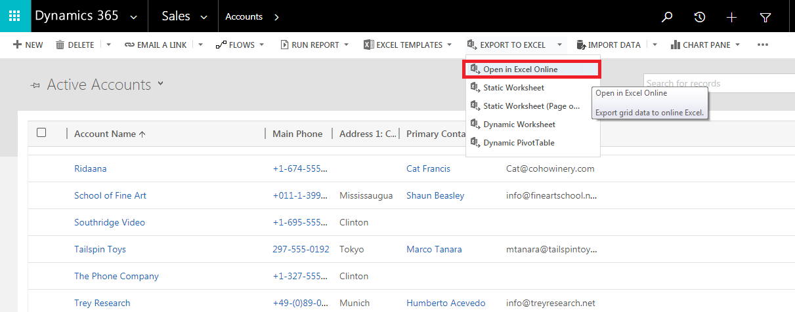This screenshot has width=795, height=312.
Task: Click Ridaana's phone number +1-674-555
Action: click(299, 168)
